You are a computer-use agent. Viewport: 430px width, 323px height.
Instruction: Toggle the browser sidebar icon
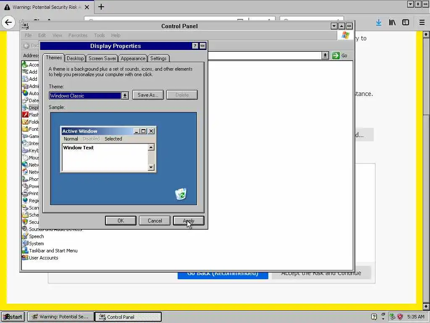[406, 22]
